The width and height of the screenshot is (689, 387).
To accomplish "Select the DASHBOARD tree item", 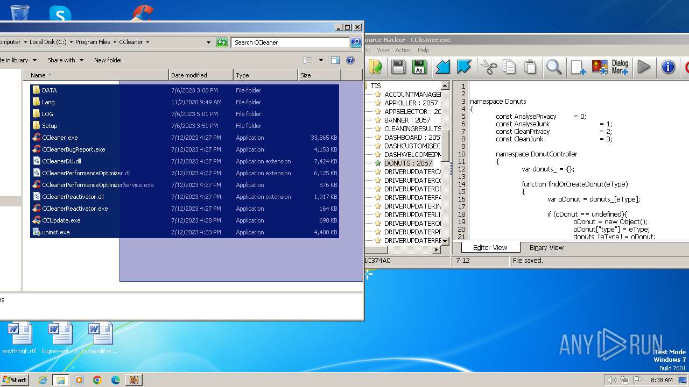I will pos(412,137).
